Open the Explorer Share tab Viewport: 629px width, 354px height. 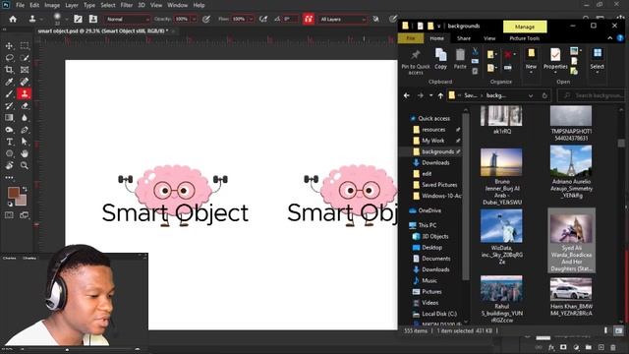pos(463,38)
